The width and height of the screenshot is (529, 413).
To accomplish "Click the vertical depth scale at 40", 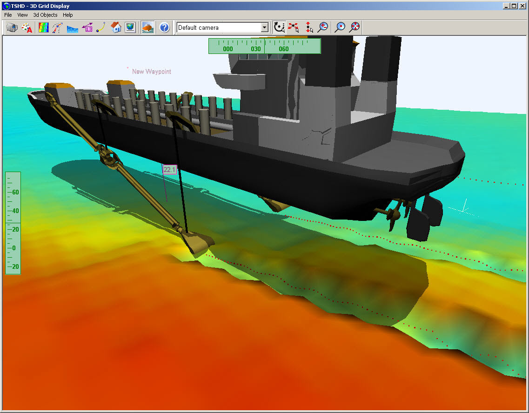I will coord(15,211).
